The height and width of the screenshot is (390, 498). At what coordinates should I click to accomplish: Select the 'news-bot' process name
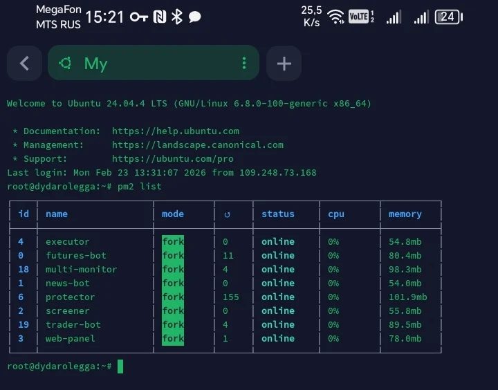click(x=67, y=283)
